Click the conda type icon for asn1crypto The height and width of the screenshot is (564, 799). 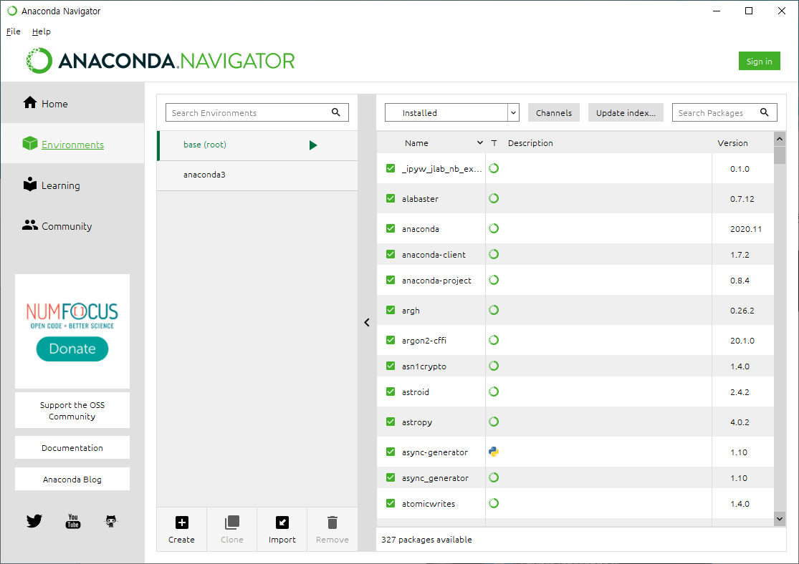(494, 366)
